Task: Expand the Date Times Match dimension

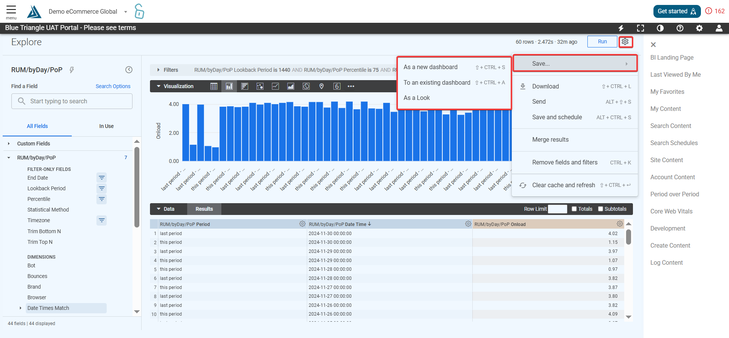Action: 21,308
